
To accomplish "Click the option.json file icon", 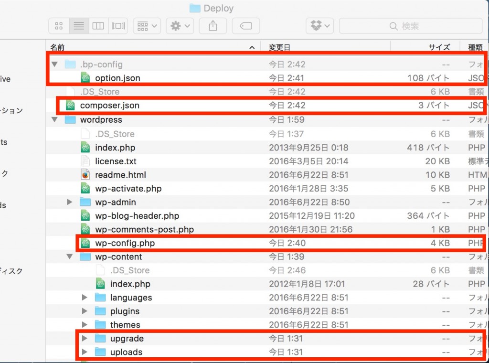I will (x=85, y=78).
